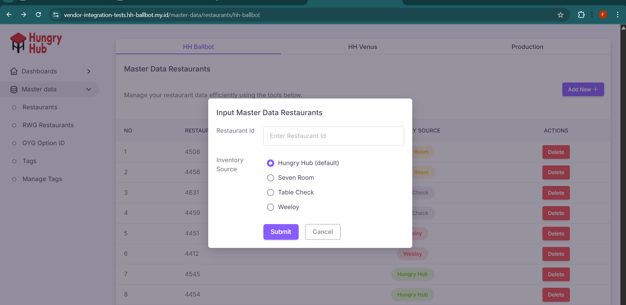Click the browser back arrow

pos(9,15)
